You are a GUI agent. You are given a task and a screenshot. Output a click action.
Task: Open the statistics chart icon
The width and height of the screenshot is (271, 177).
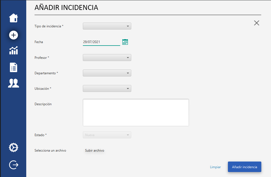13,51
